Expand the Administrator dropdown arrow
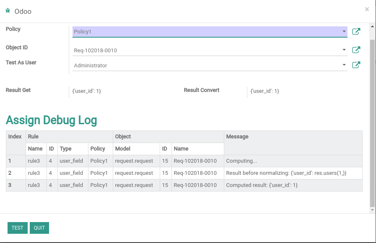This screenshot has height=243, width=376. pos(344,65)
